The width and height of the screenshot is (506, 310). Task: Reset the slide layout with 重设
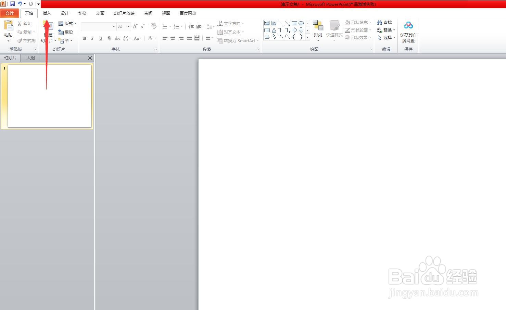pos(66,32)
